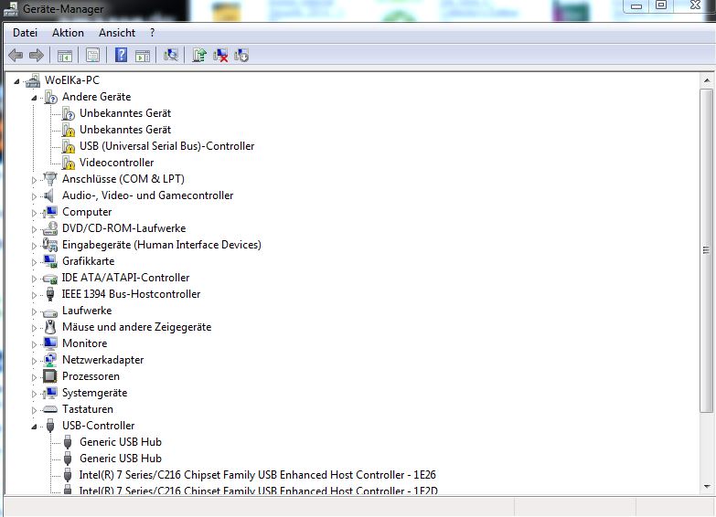Open the Ansicht menu
The width and height of the screenshot is (716, 517).
coord(117,33)
